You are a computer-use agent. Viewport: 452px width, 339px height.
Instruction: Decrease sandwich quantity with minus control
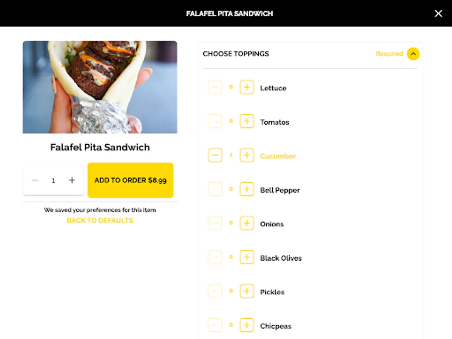tap(35, 180)
